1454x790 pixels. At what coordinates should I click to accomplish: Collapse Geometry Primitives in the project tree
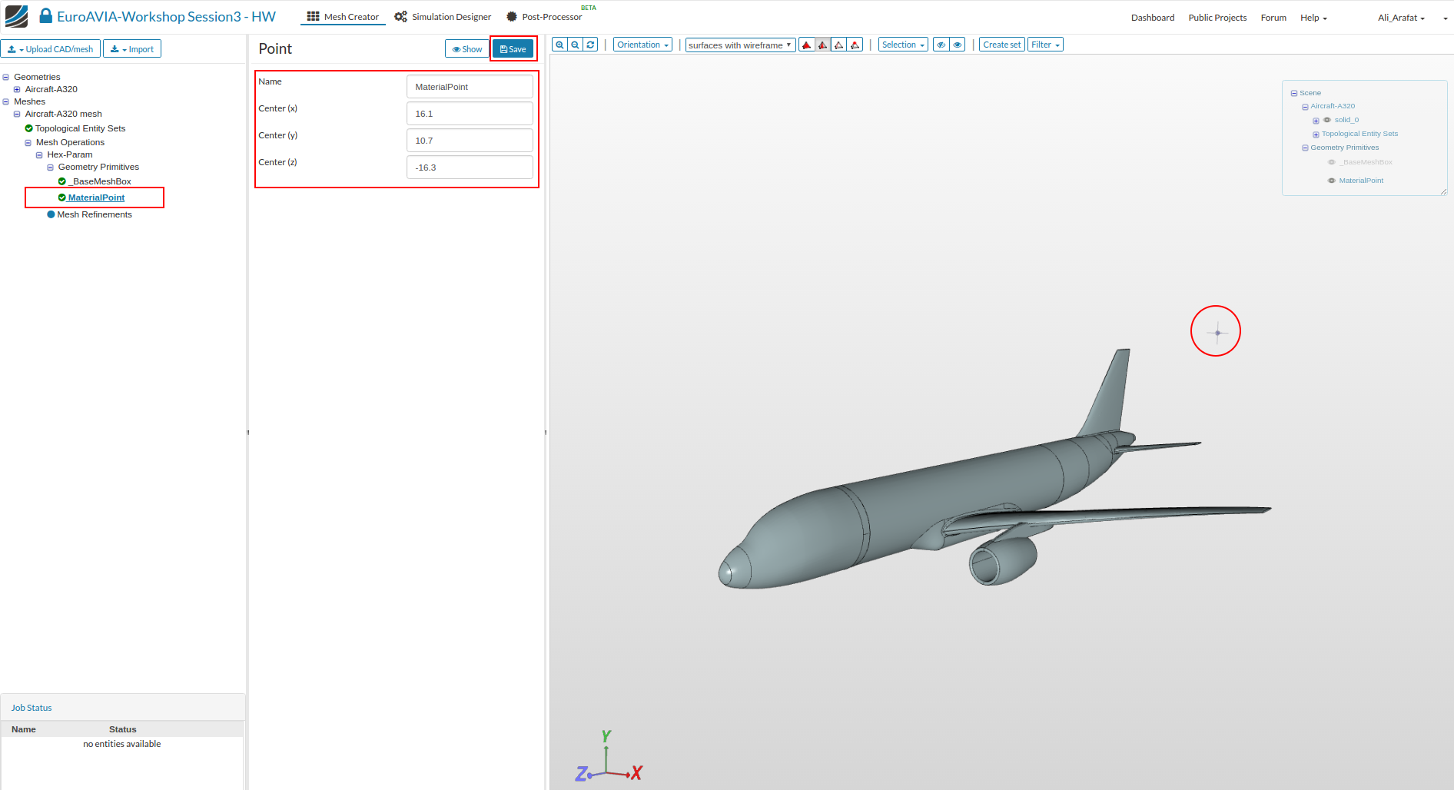[x=51, y=167]
